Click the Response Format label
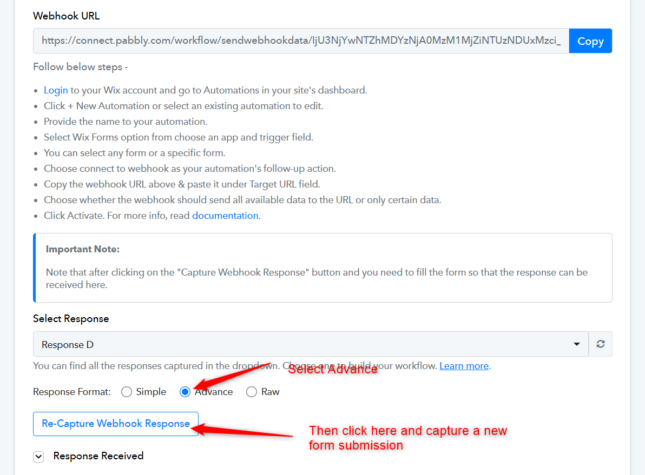Viewport: 645px width, 475px height. click(72, 392)
